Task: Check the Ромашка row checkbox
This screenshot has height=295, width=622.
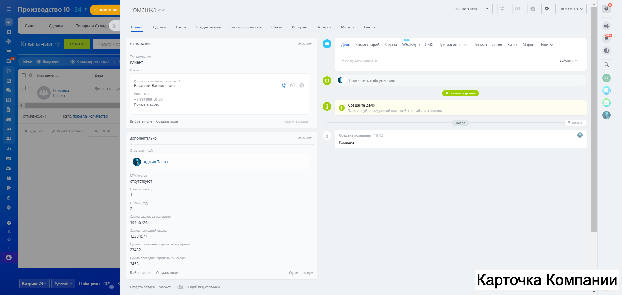Action: tap(24, 88)
